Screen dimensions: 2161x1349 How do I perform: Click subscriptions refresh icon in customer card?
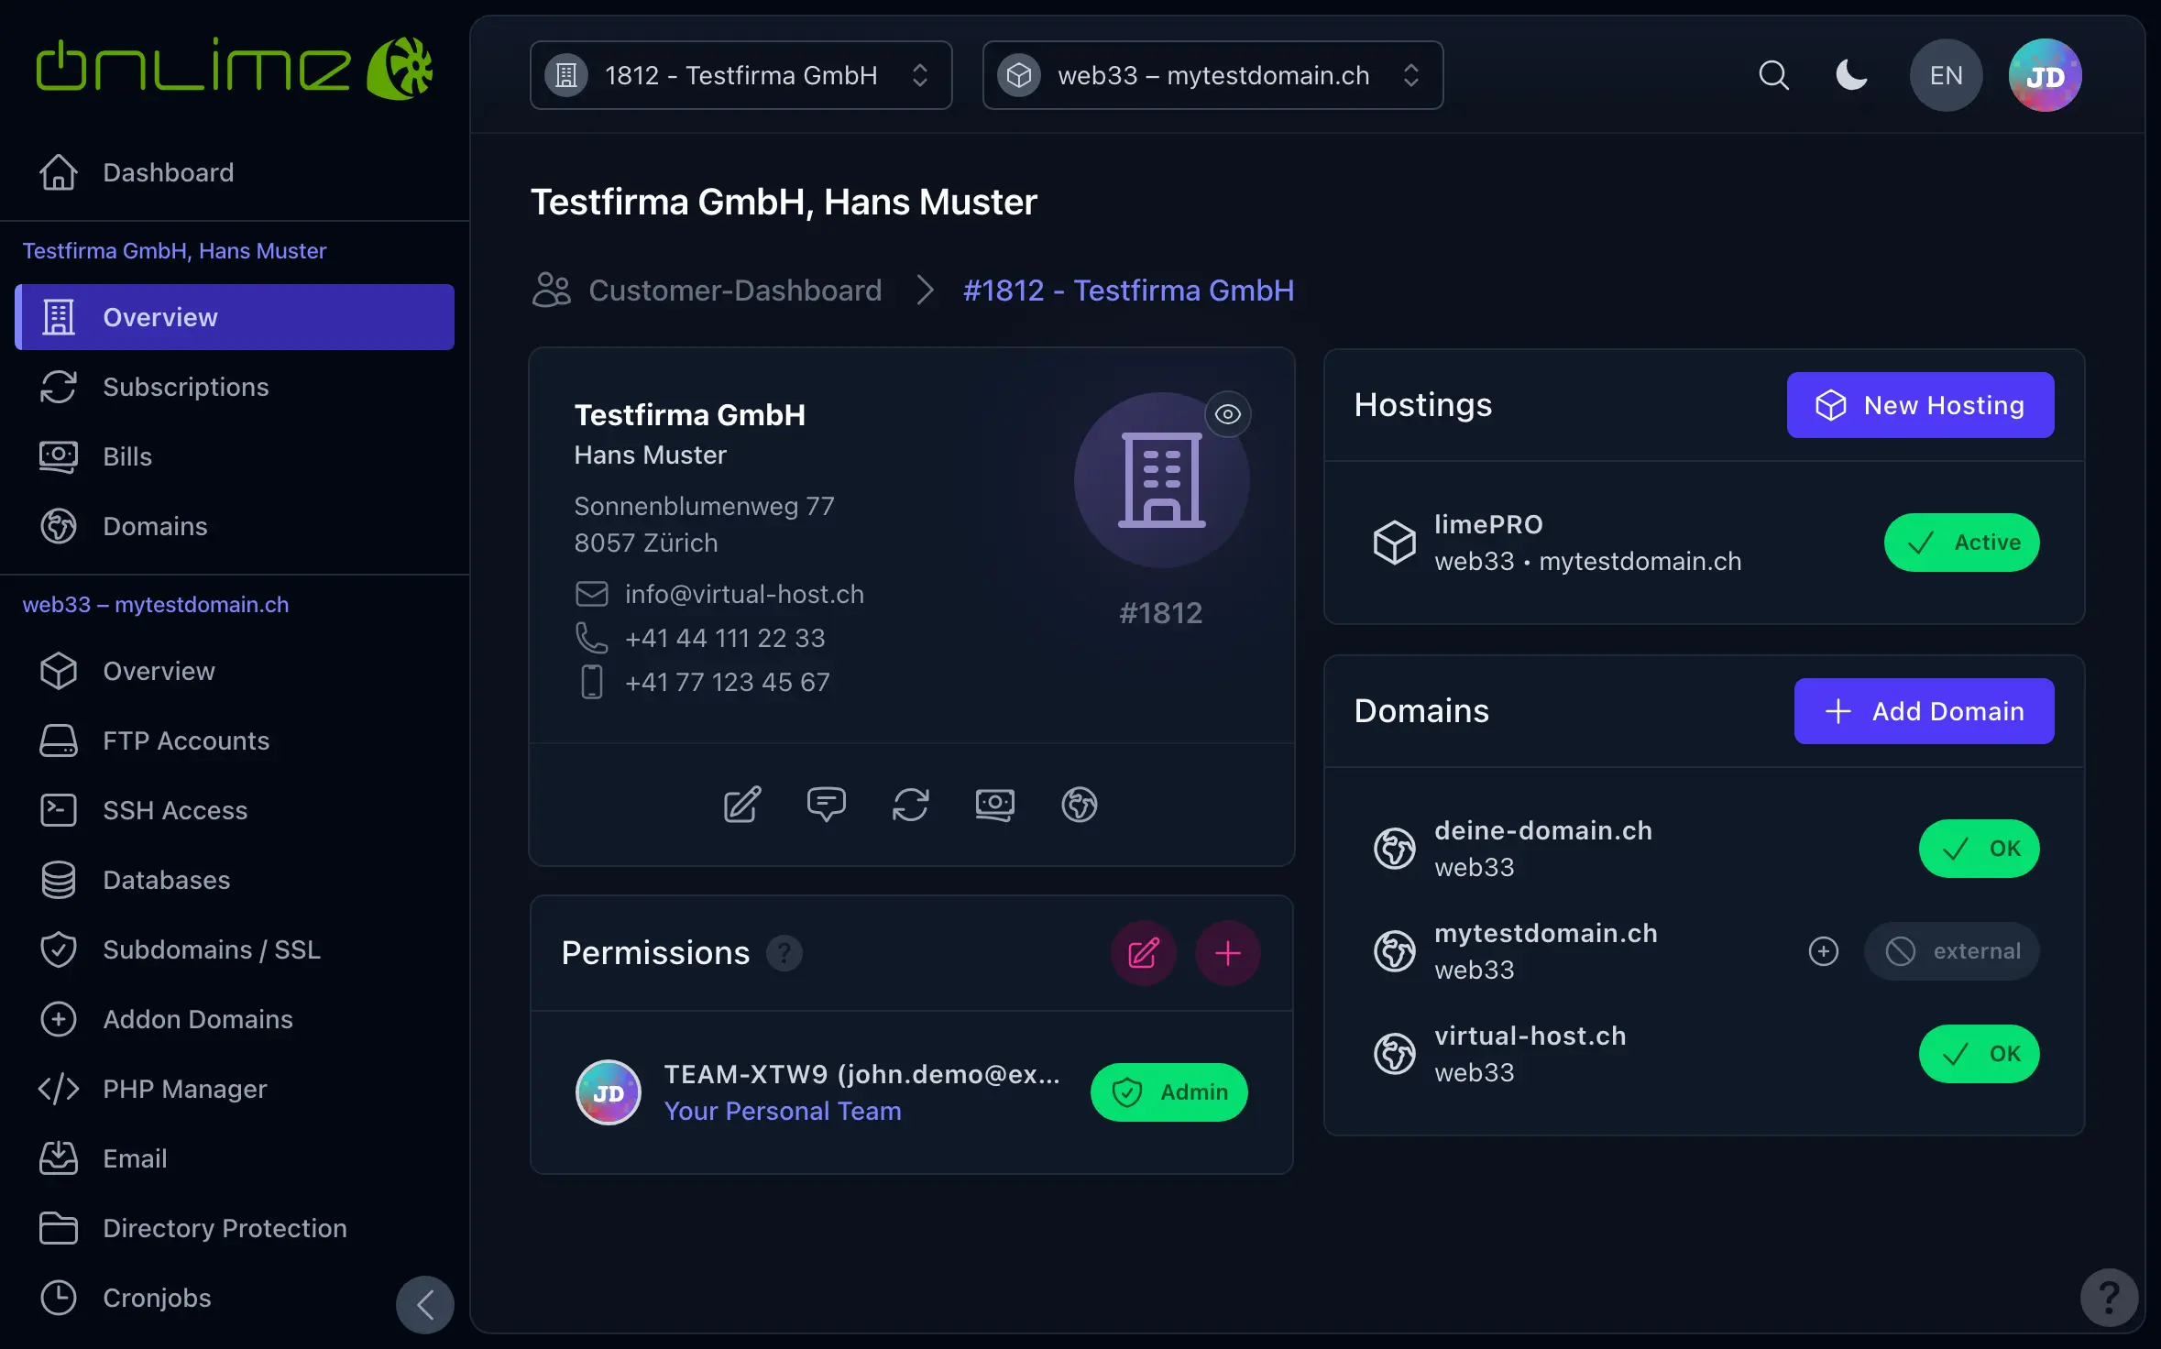click(x=911, y=805)
